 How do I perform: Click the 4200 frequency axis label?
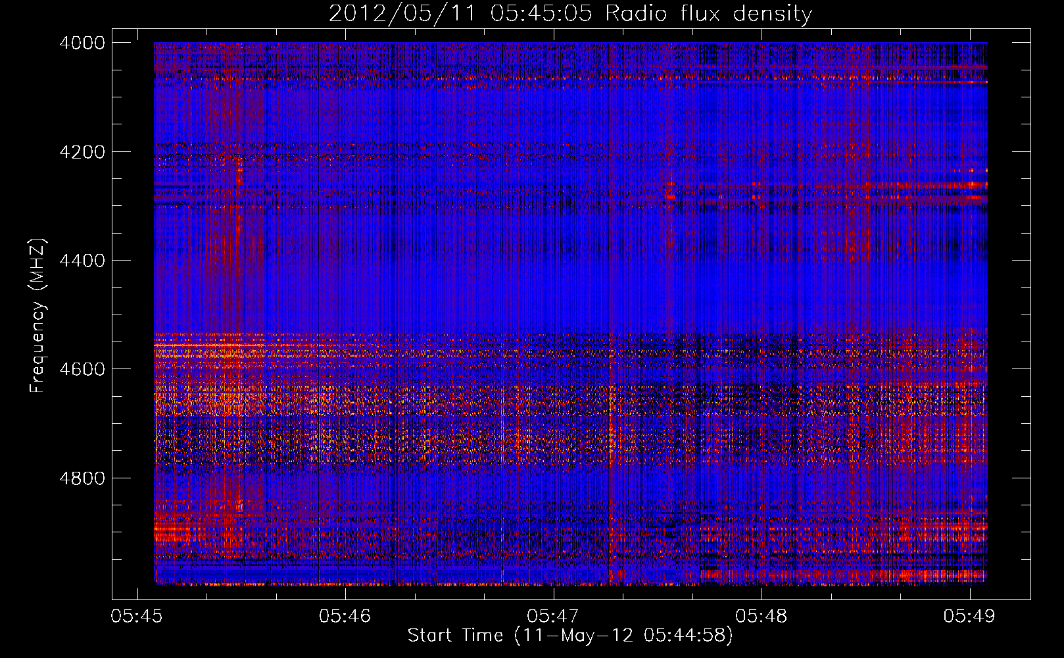point(82,152)
